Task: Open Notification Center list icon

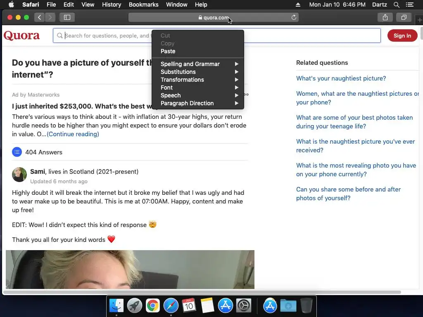Action: point(409,5)
